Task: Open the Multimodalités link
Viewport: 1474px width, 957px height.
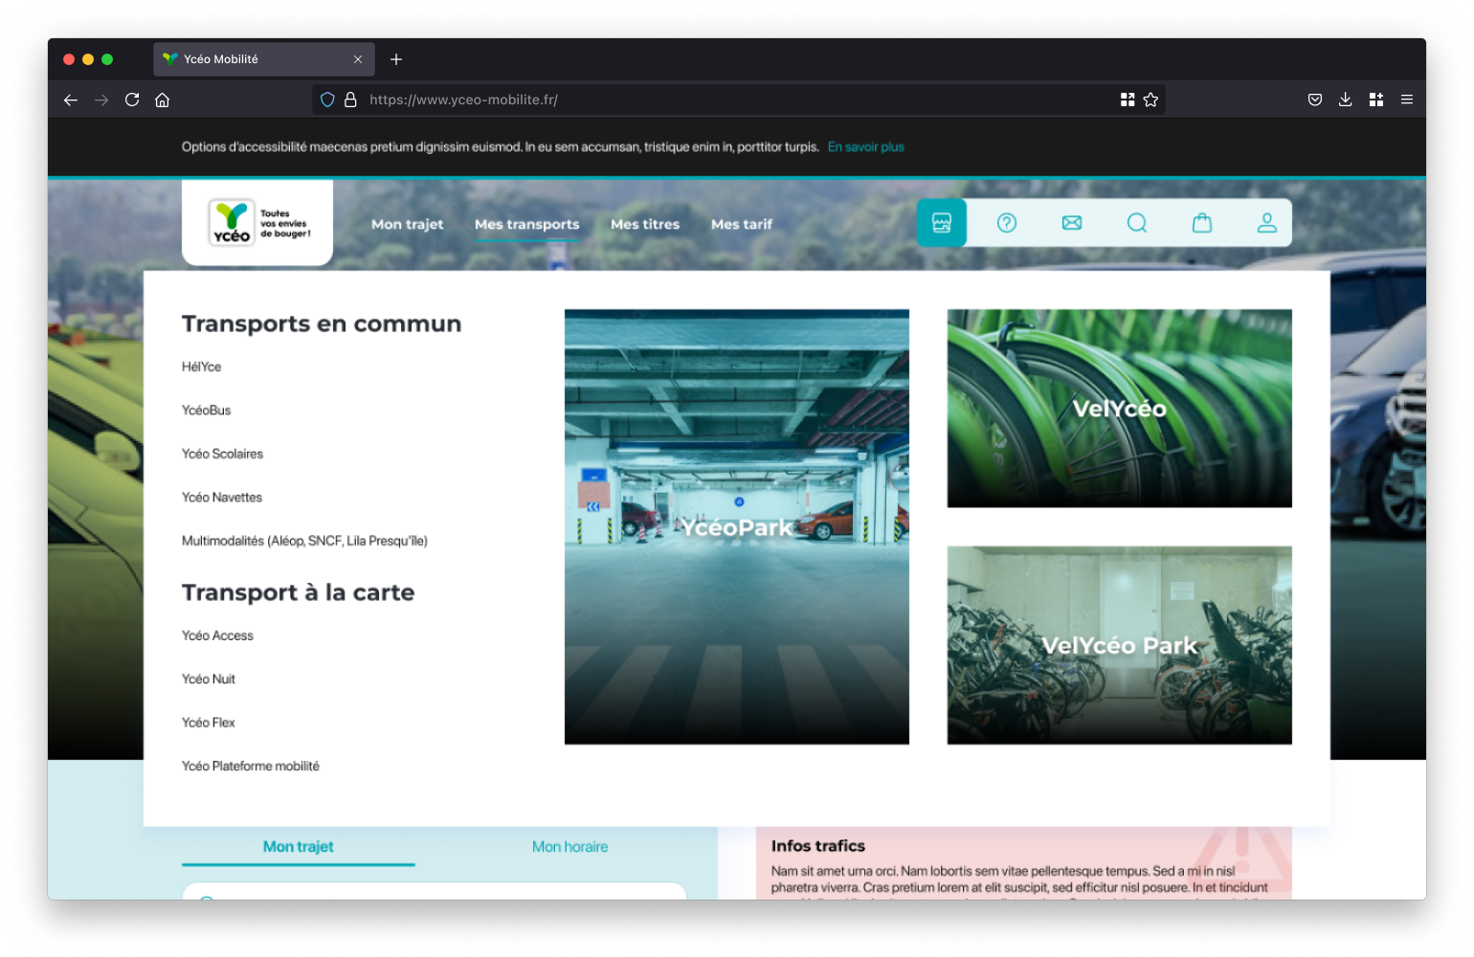Action: point(304,542)
